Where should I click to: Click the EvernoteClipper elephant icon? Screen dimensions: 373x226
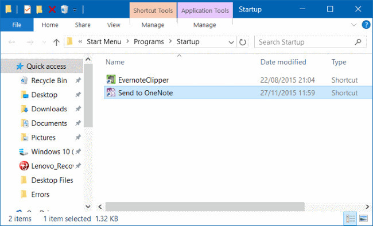coord(111,80)
